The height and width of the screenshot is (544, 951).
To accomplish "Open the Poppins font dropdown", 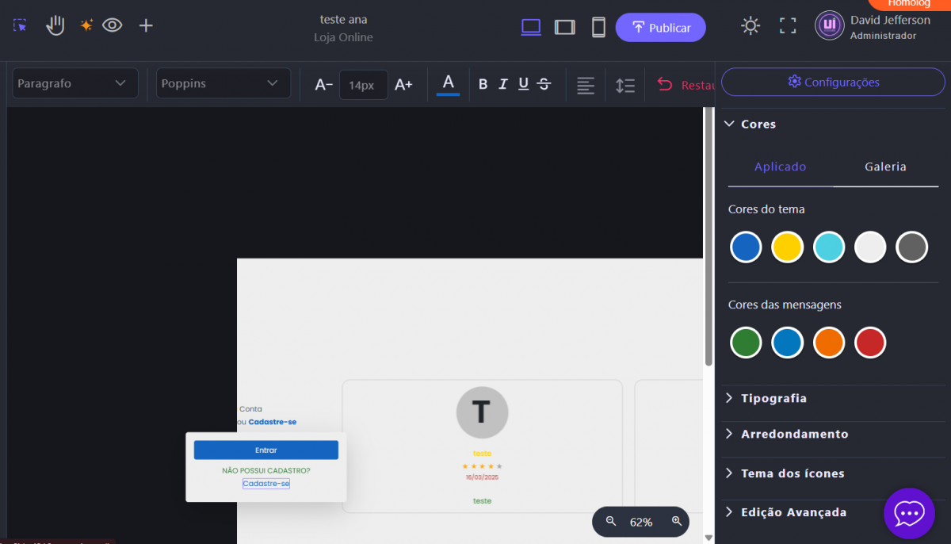I will (x=223, y=83).
